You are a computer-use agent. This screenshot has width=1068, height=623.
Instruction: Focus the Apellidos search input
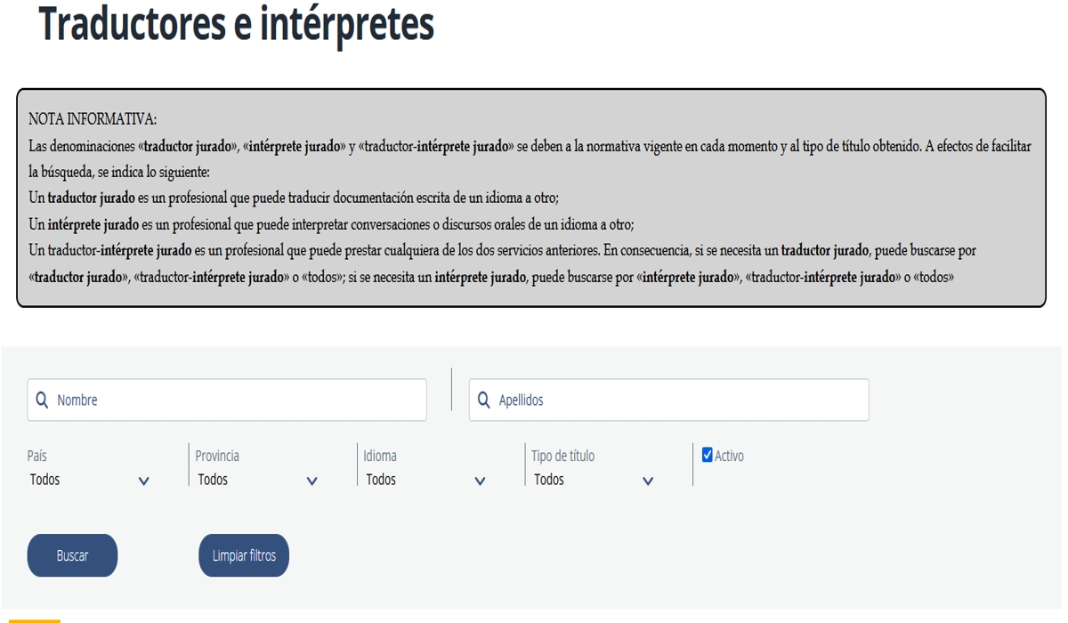tap(668, 400)
